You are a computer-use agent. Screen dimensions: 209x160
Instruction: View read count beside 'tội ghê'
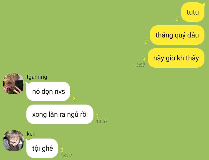click(x=62, y=150)
